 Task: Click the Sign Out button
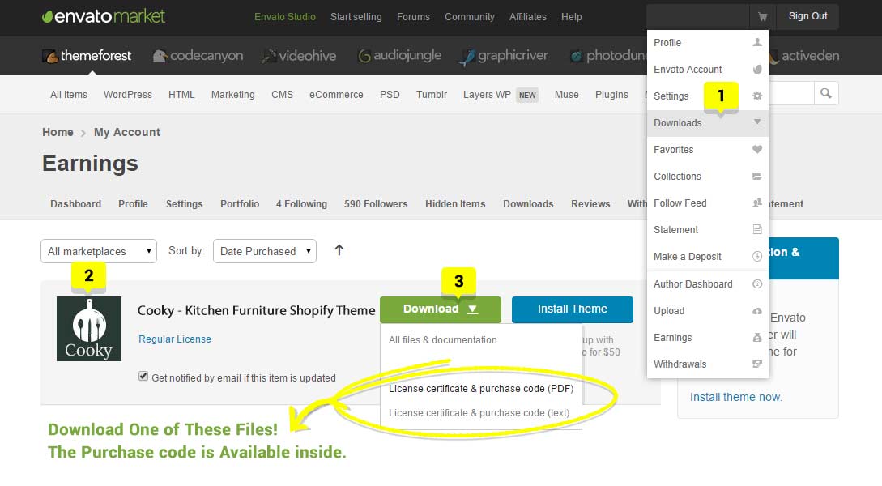coord(807,16)
